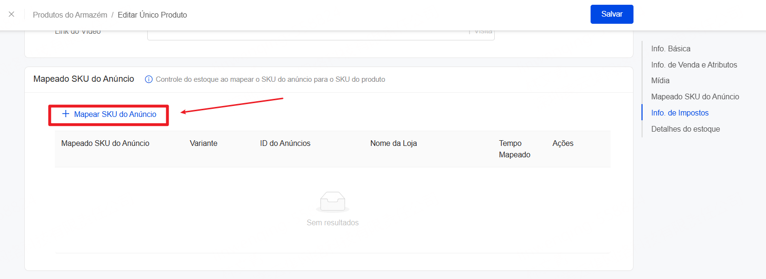Click the Tempo Mapeado column header

[514, 149]
